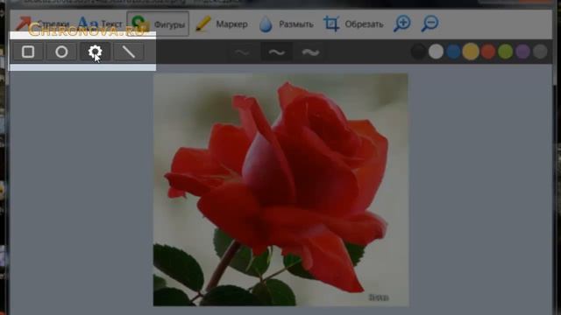Viewport: 561px width, 315px height.
Task: Select the Обрезать crop tool
Action: (x=353, y=24)
